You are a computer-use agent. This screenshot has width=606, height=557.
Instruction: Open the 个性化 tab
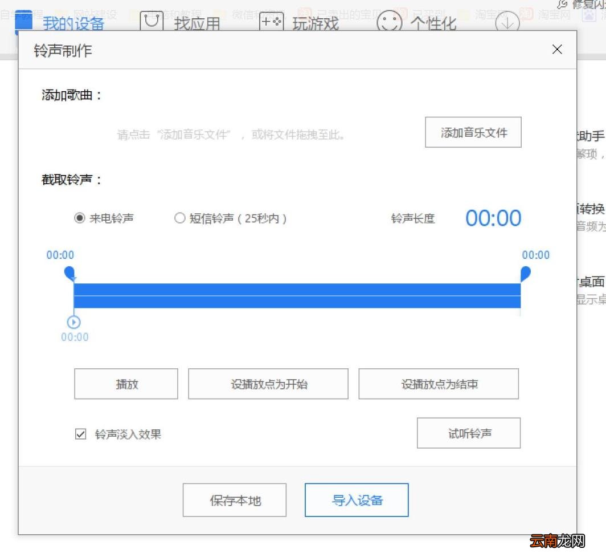point(433,23)
